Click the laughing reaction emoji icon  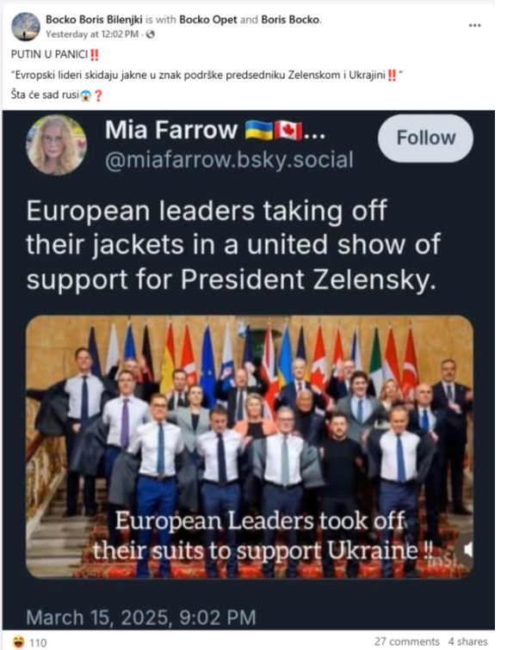click(x=18, y=641)
